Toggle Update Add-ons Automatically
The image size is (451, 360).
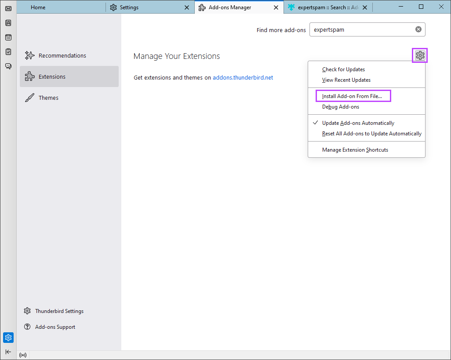click(358, 123)
